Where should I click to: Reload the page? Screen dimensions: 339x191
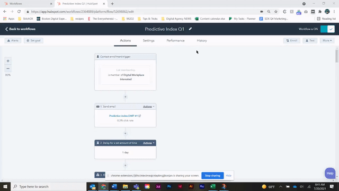click(x=19, y=12)
